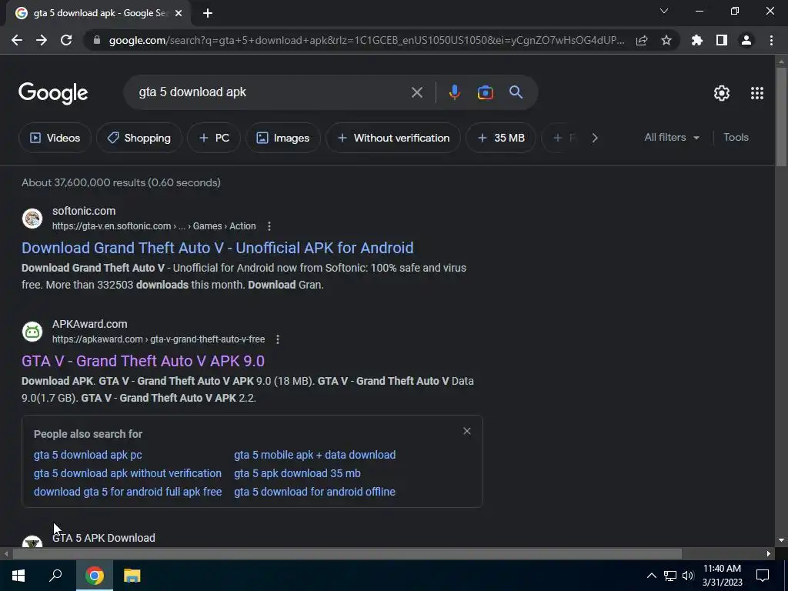
Task: Open softonic.com result options menu
Action: pos(269,226)
